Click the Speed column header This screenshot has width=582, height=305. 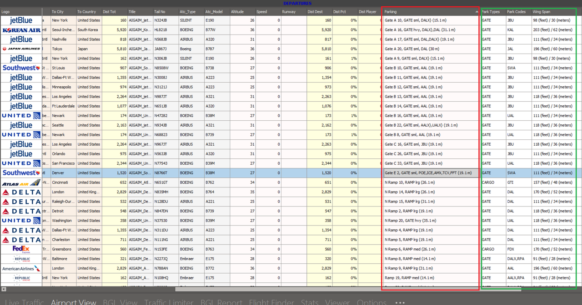(x=268, y=12)
